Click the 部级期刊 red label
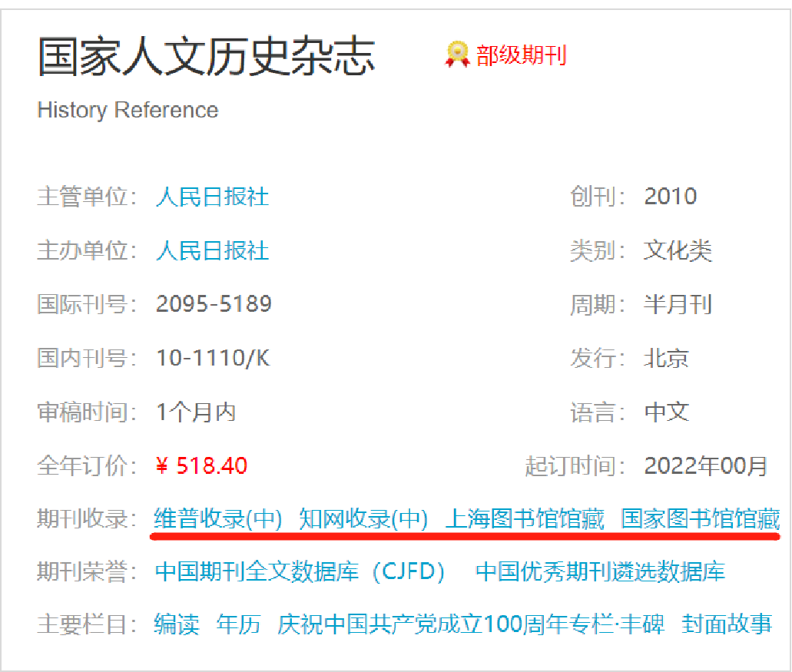Viewport: 792px width, 672px height. click(x=522, y=55)
